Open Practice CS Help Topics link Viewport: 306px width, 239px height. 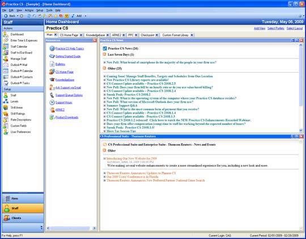70,48
